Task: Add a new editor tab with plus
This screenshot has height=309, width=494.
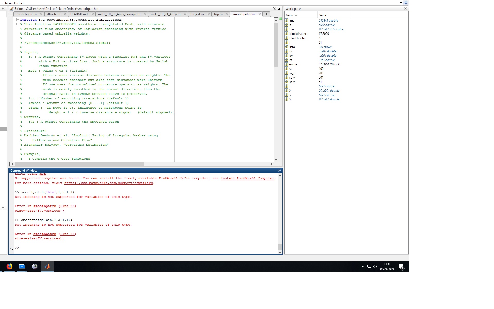Action: [267, 14]
